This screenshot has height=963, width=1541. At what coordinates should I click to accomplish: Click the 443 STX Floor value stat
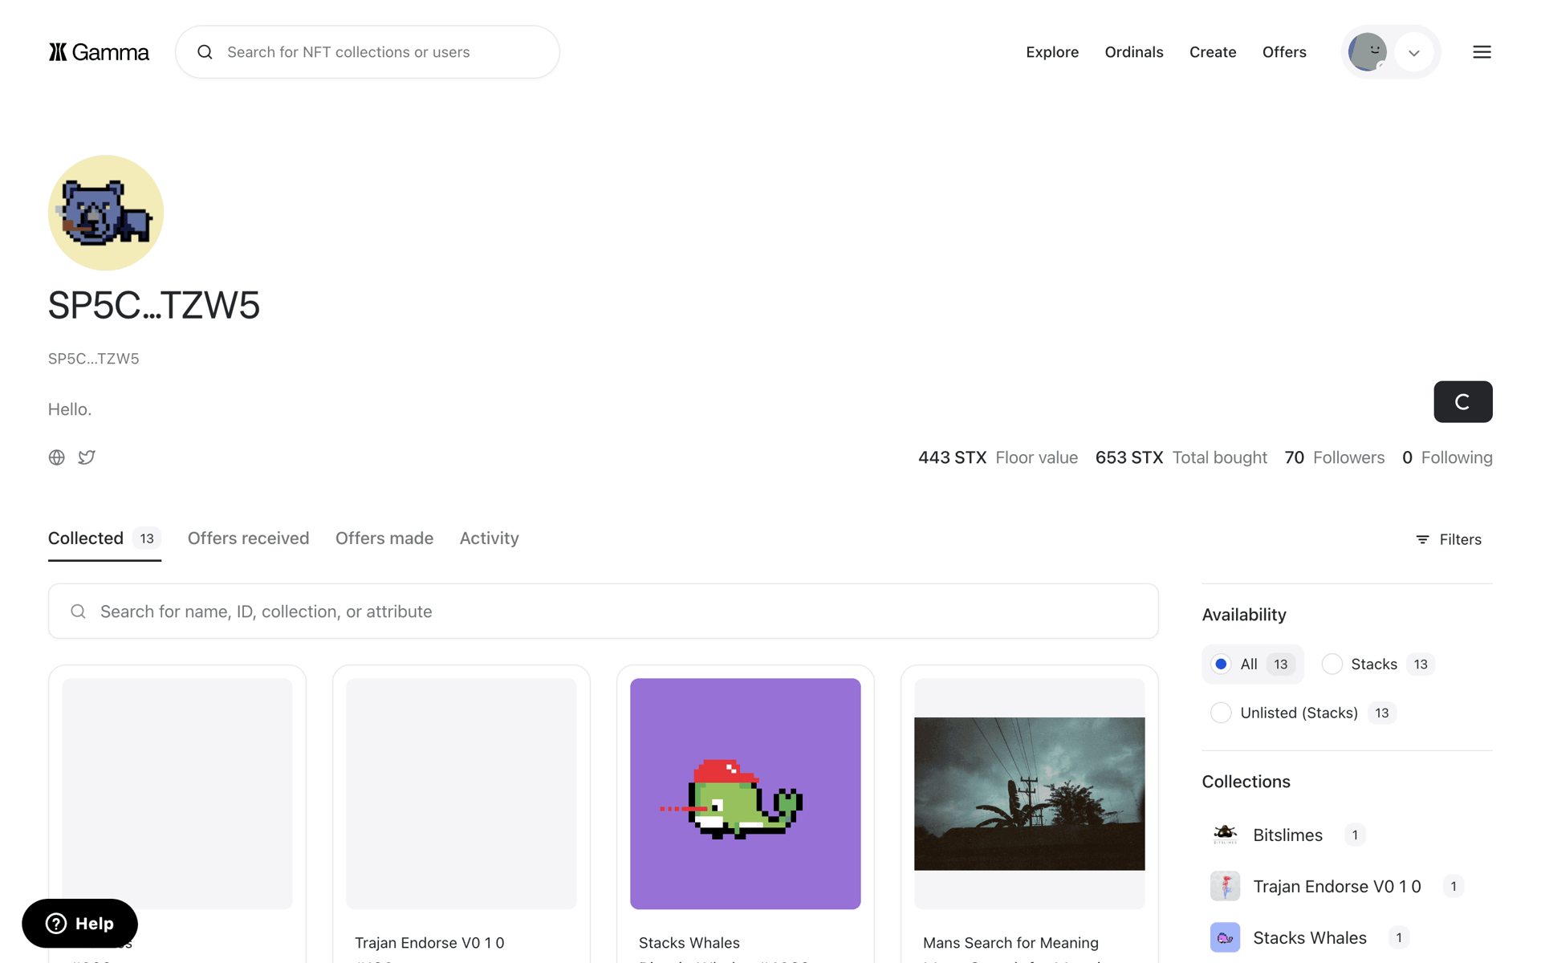point(998,457)
